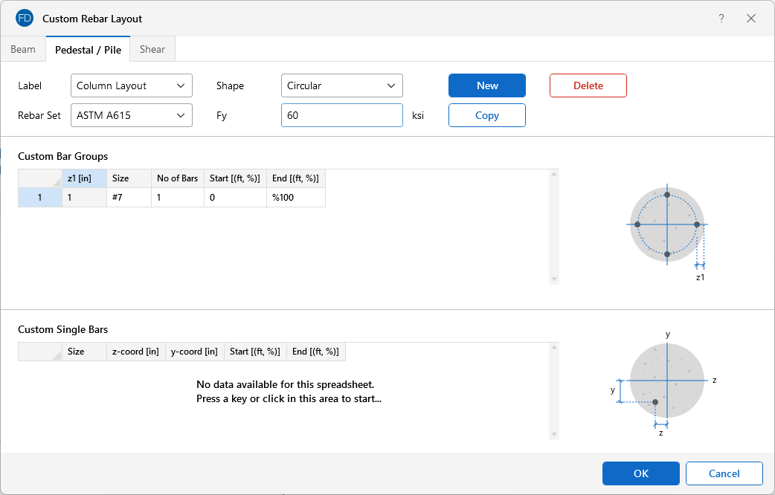Screen dimensions: 775x495
Task: Expand the Shape dropdown showing Circular
Action: click(x=342, y=85)
